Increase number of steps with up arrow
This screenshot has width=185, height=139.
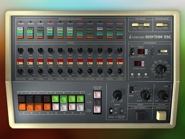[146, 50]
